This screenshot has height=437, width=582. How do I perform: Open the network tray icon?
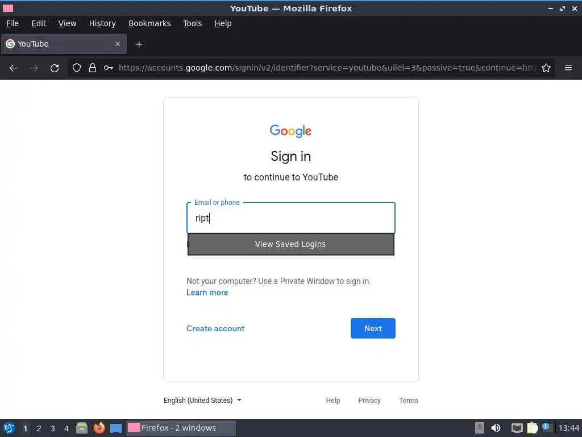[517, 428]
